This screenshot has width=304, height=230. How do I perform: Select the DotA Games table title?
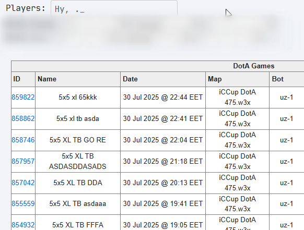253,66
